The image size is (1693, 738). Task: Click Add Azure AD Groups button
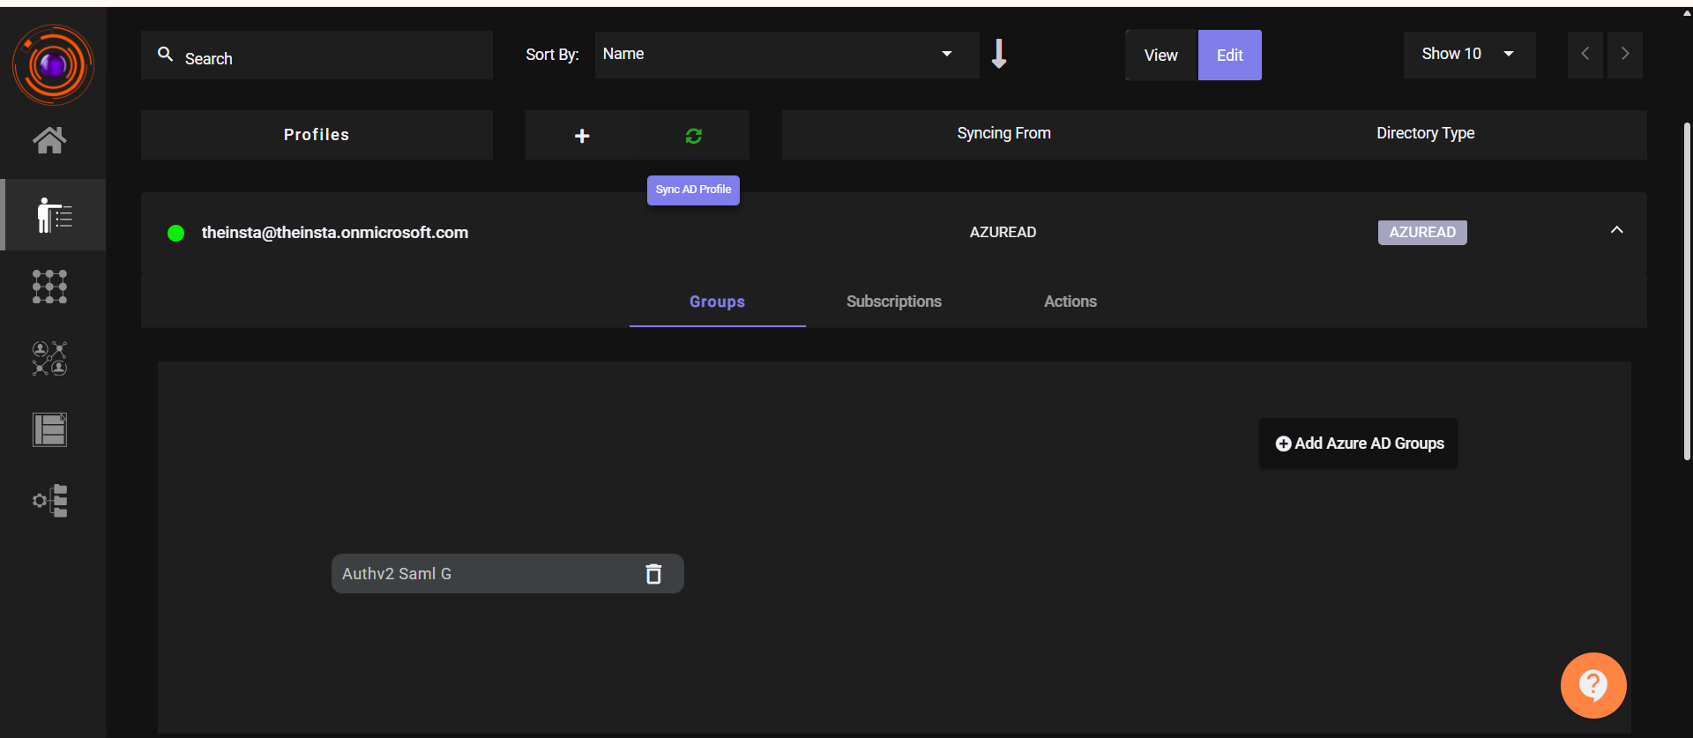1359,444
